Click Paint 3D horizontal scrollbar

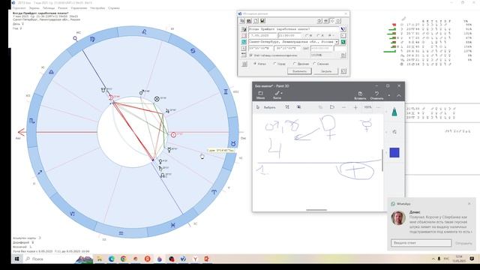tap(316, 210)
